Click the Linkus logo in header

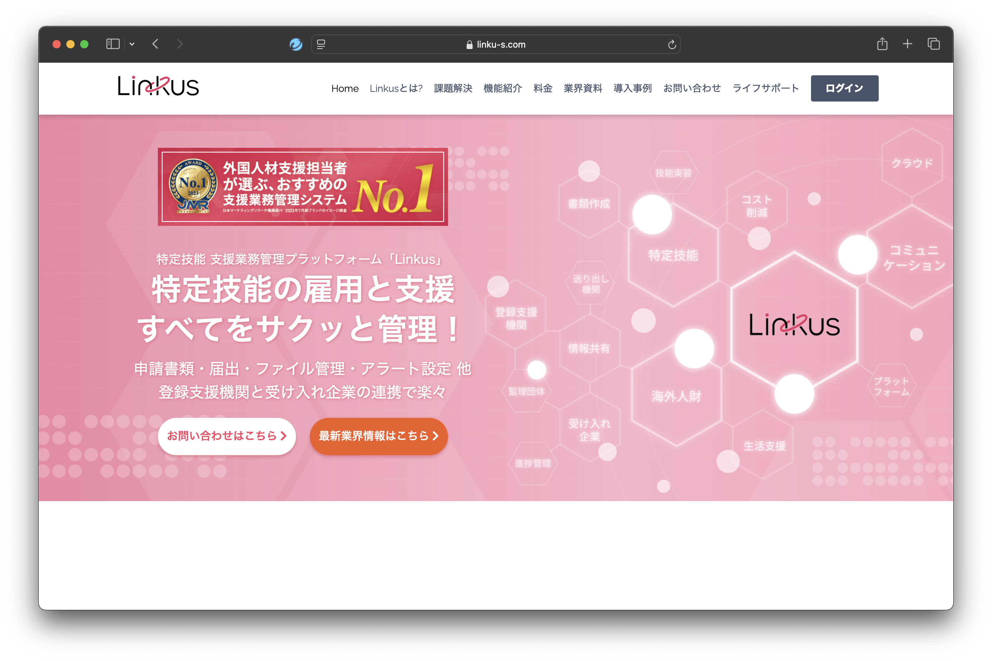click(x=158, y=86)
